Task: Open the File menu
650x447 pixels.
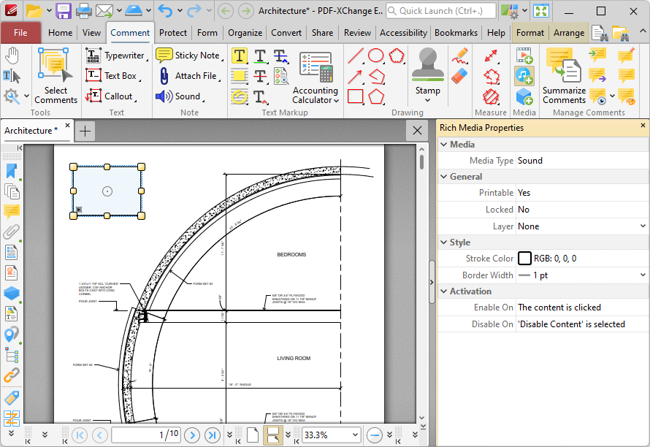Action: coord(20,33)
